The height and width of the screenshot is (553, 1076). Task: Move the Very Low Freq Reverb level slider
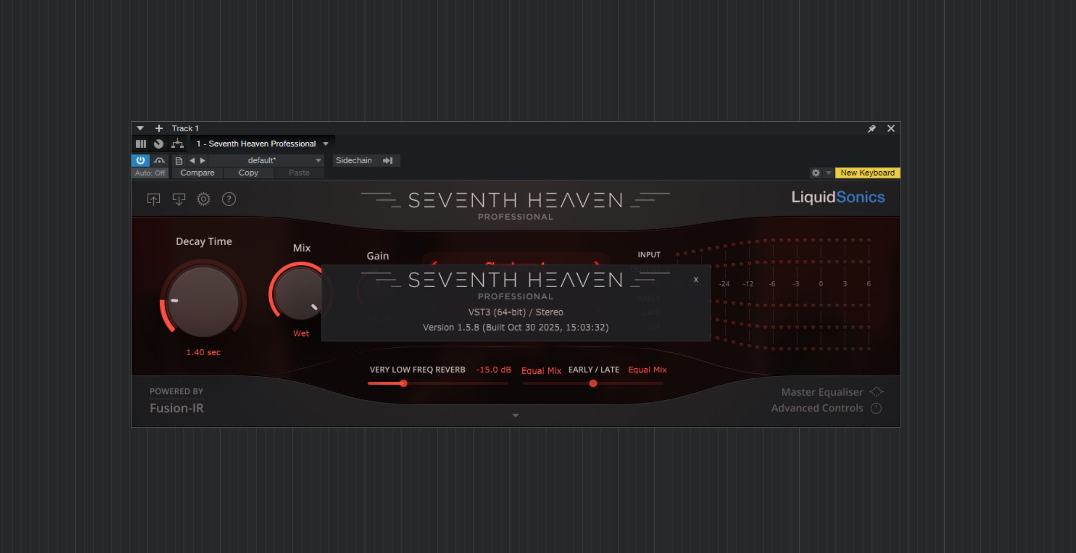[404, 383]
